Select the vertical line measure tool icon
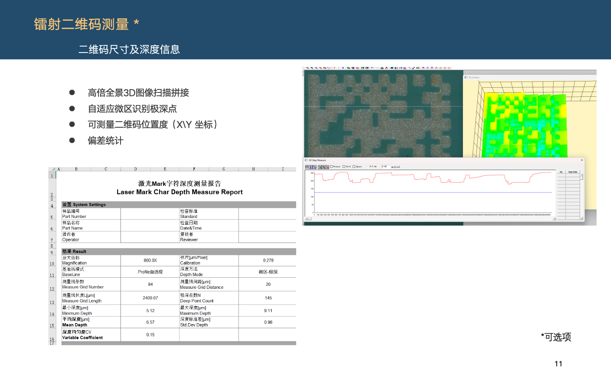611x374 pixels. (x=311, y=167)
